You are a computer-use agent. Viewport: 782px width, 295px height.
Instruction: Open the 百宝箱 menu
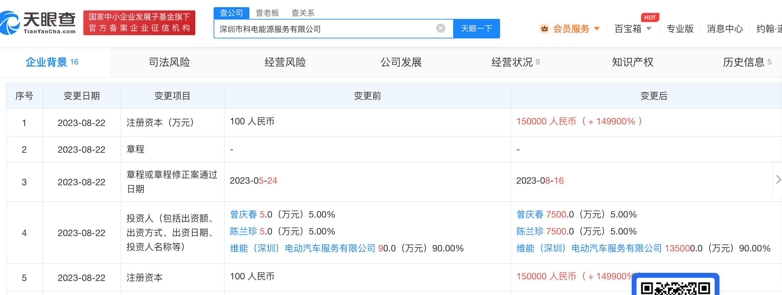(628, 29)
